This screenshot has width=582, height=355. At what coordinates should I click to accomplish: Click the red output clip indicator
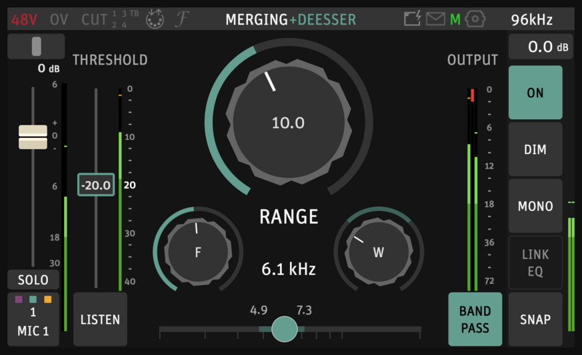473,95
